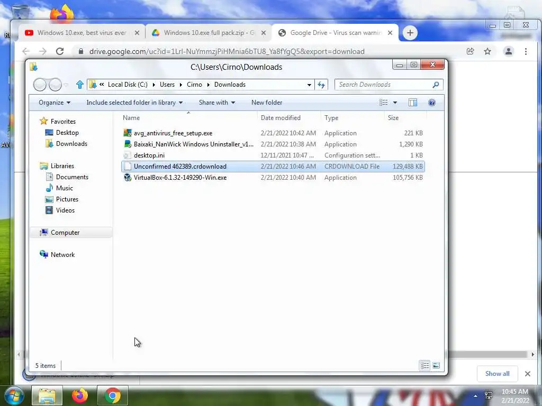This screenshot has width=542, height=406.
Task: Expand the chevron after Cirno breadcrumb
Action: point(208,85)
